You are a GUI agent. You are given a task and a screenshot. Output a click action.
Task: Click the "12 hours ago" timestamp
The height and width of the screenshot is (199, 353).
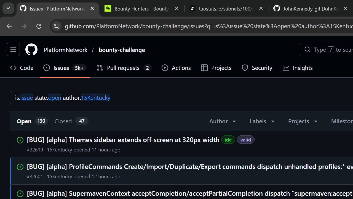point(106,176)
